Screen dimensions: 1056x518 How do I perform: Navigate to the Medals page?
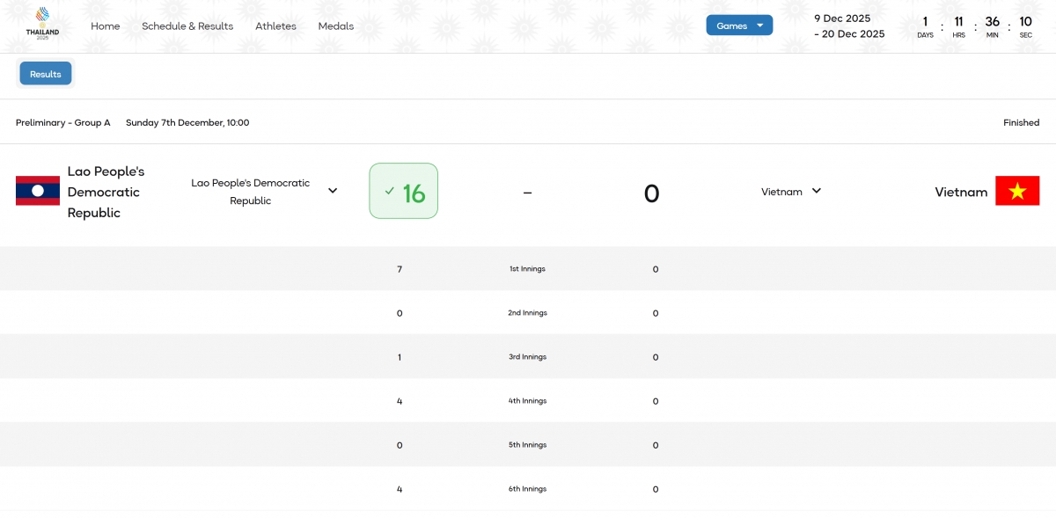[x=336, y=26]
